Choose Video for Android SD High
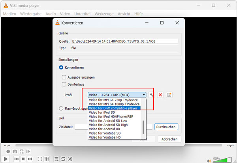The width and height of the screenshot is (237, 163). [x=114, y=125]
